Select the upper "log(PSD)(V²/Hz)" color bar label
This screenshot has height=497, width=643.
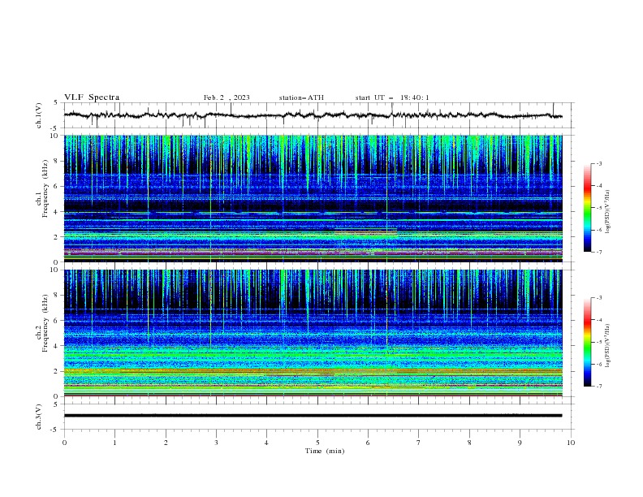tap(607, 212)
